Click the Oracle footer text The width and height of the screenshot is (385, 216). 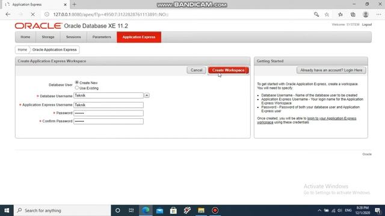pos(367,154)
